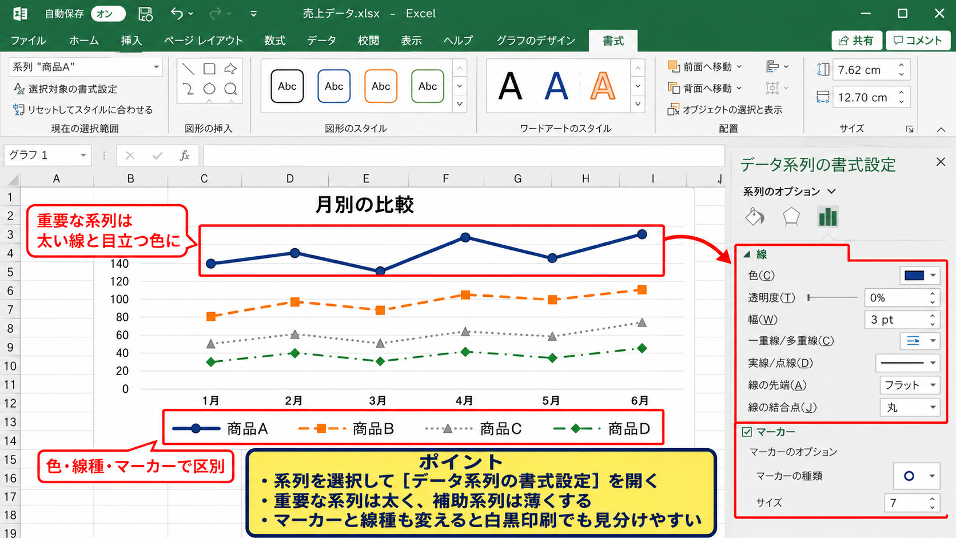956x538 pixels.
Task: Open Series Options bar chart tab
Action: point(827,217)
